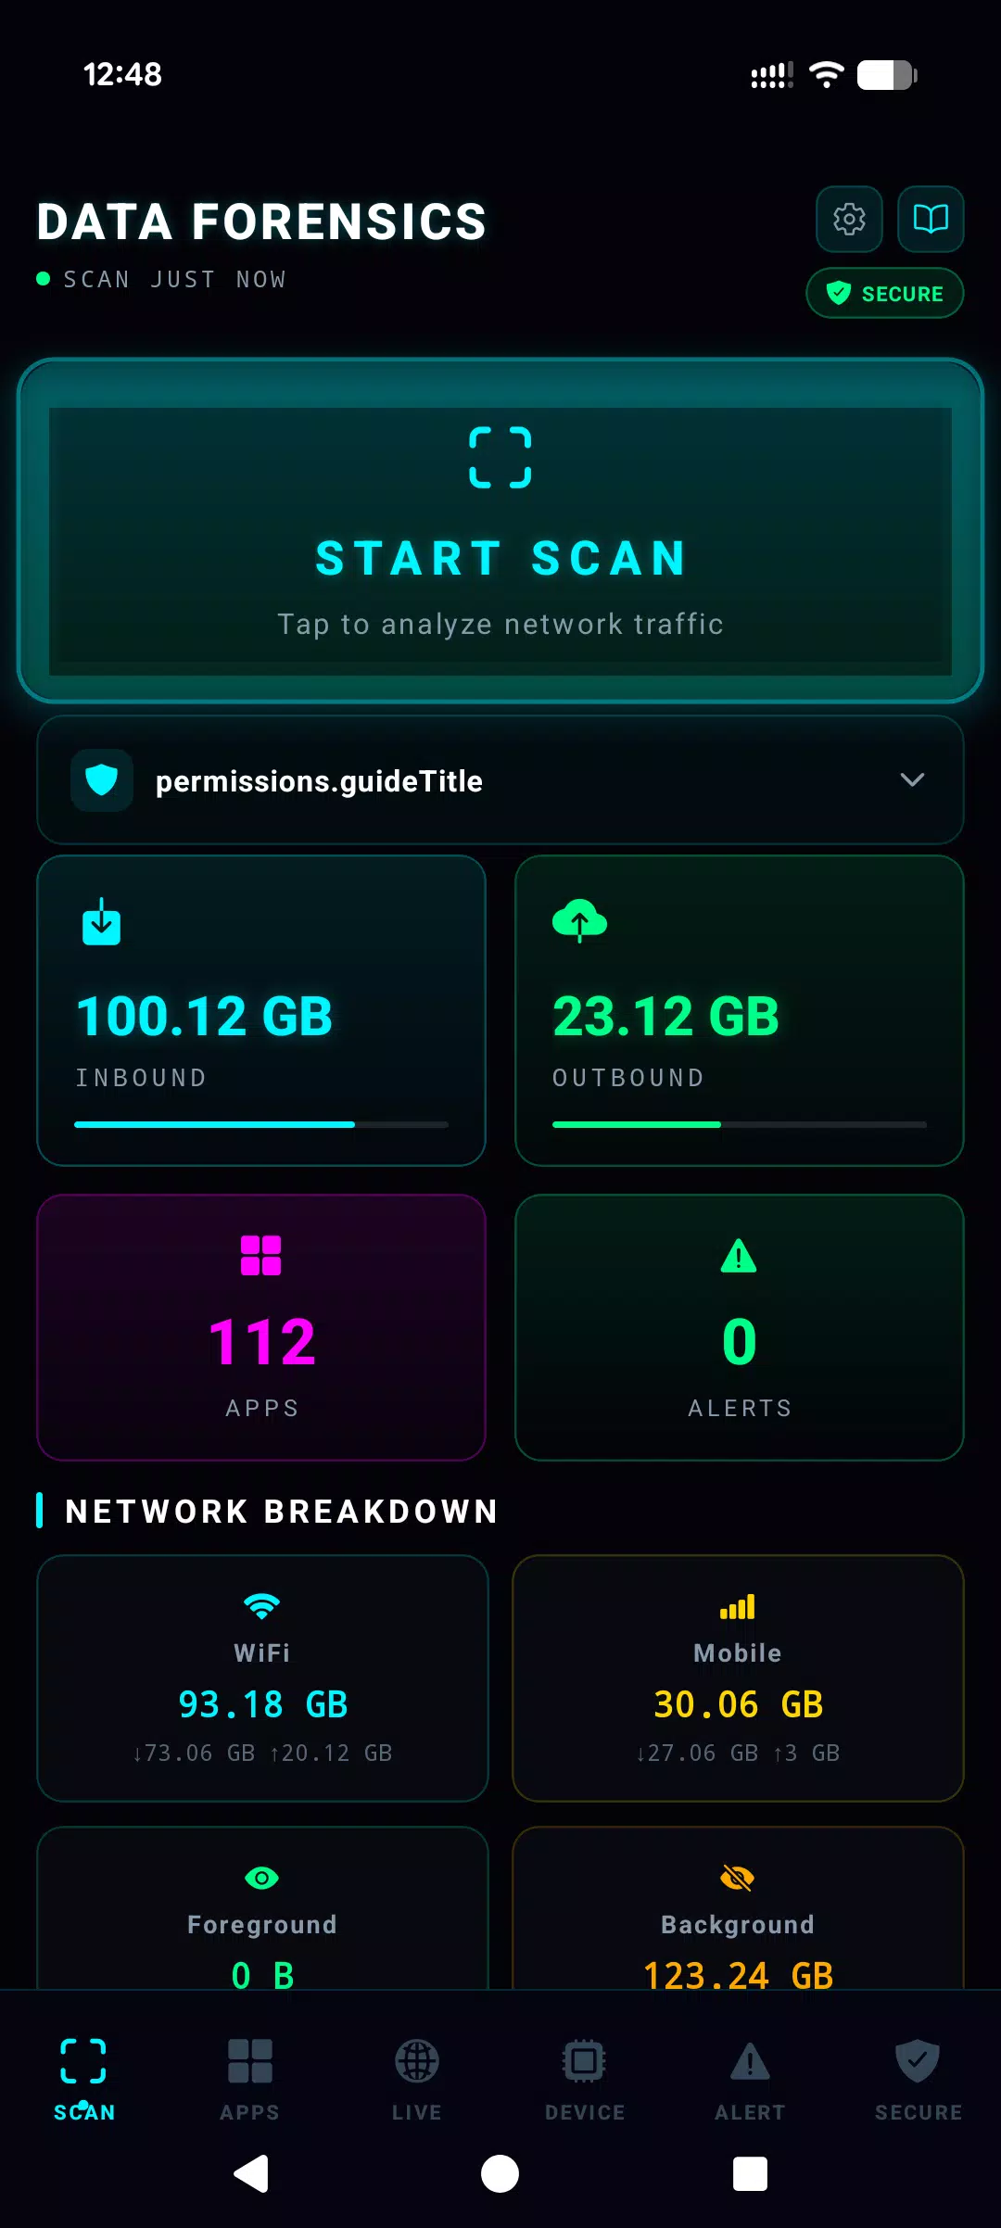Screen dimensions: 1001x2228
Task: Tap the magenta apps grid icon
Action: click(x=261, y=1256)
